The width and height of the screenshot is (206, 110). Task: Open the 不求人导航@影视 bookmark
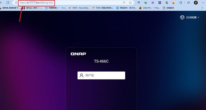coord(103,8)
